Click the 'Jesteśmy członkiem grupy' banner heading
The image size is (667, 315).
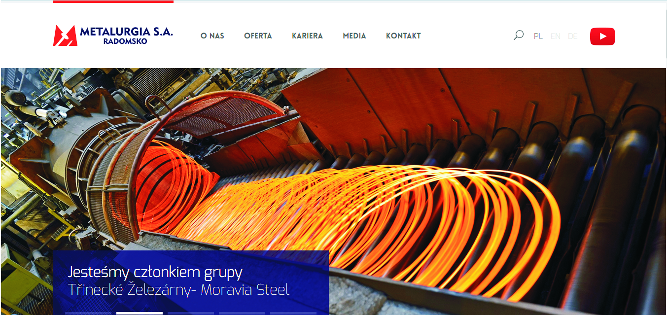point(155,273)
